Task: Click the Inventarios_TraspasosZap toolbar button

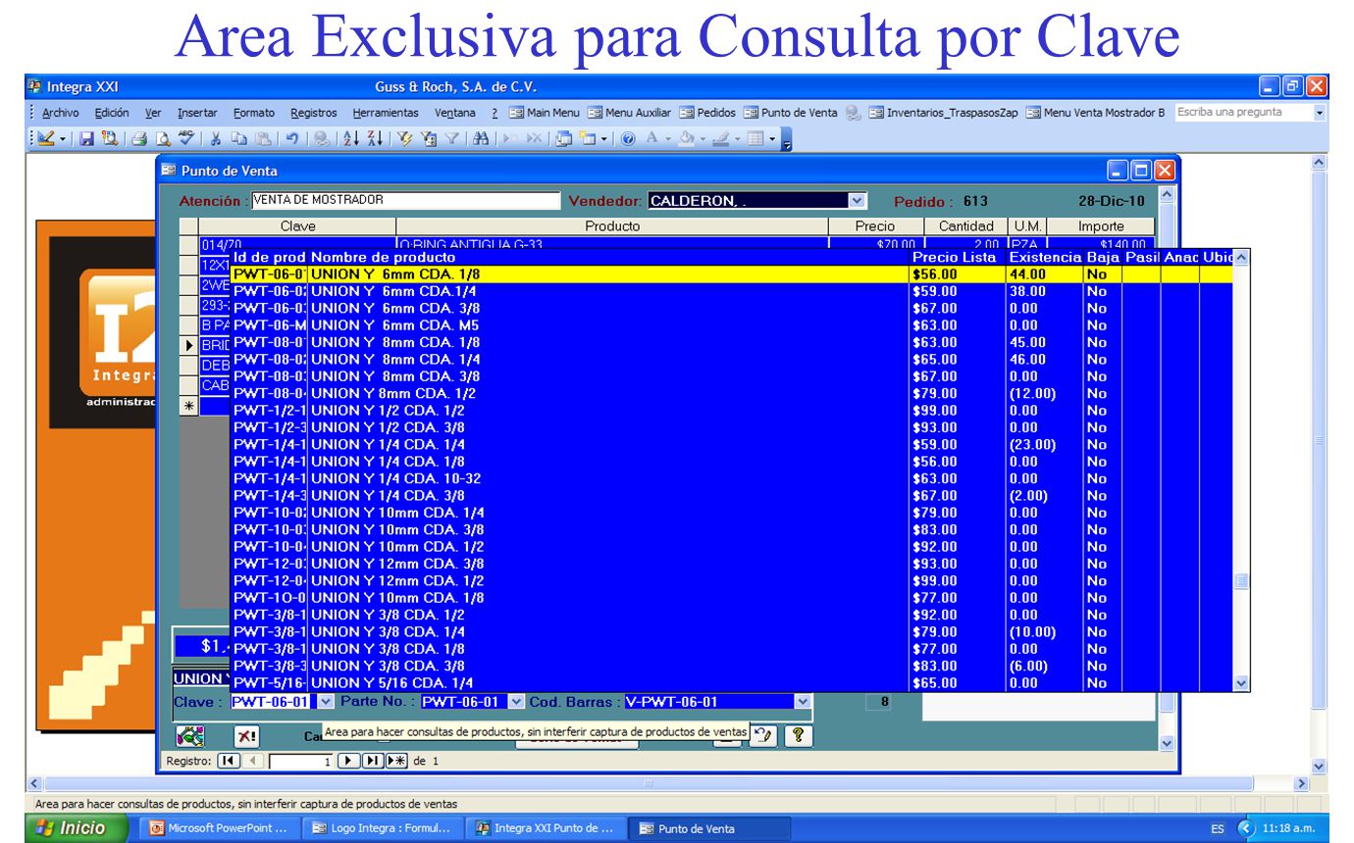Action: pos(944,113)
